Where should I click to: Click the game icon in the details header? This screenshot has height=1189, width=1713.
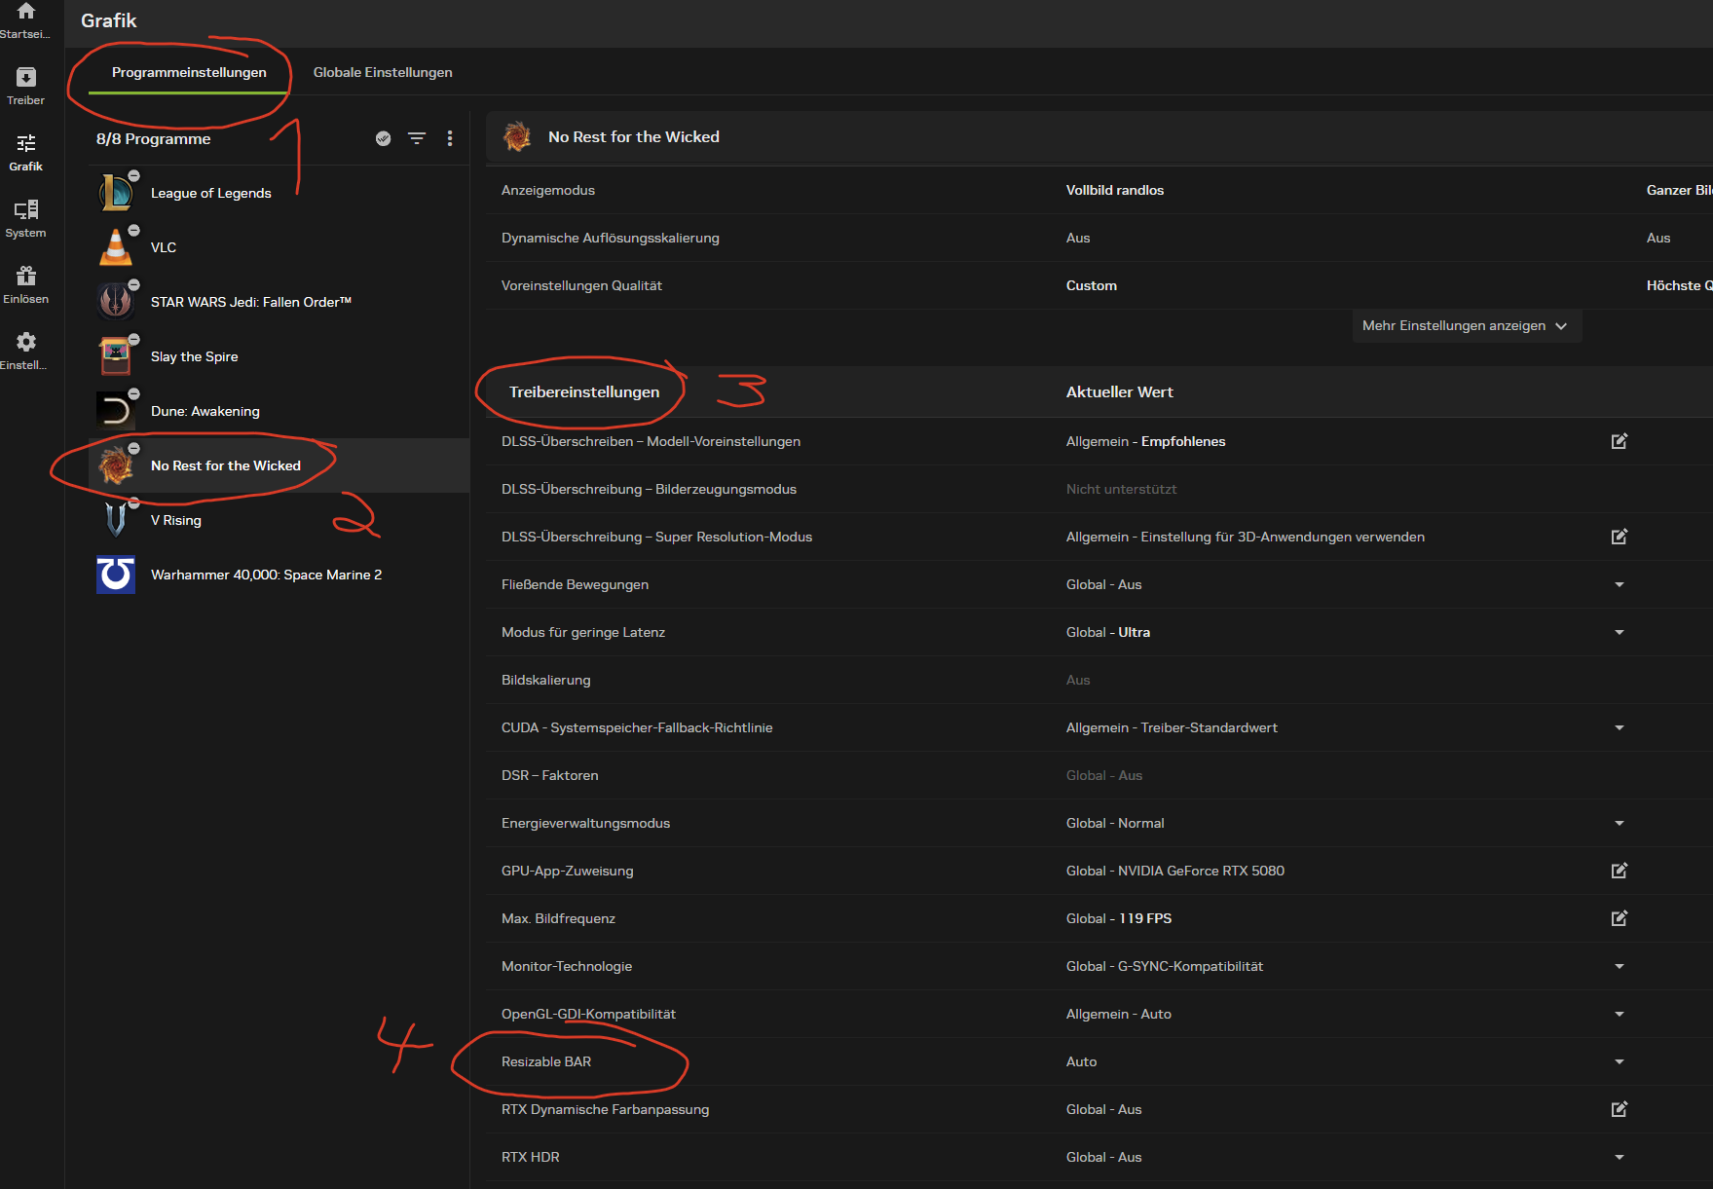click(x=517, y=136)
